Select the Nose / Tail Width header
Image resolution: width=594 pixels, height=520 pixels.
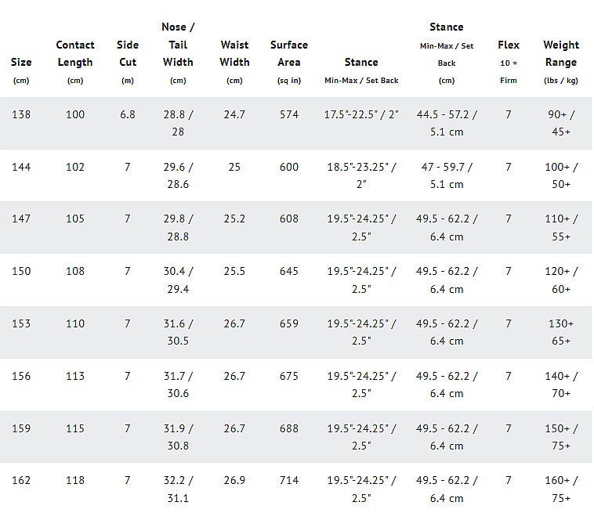pos(178,45)
